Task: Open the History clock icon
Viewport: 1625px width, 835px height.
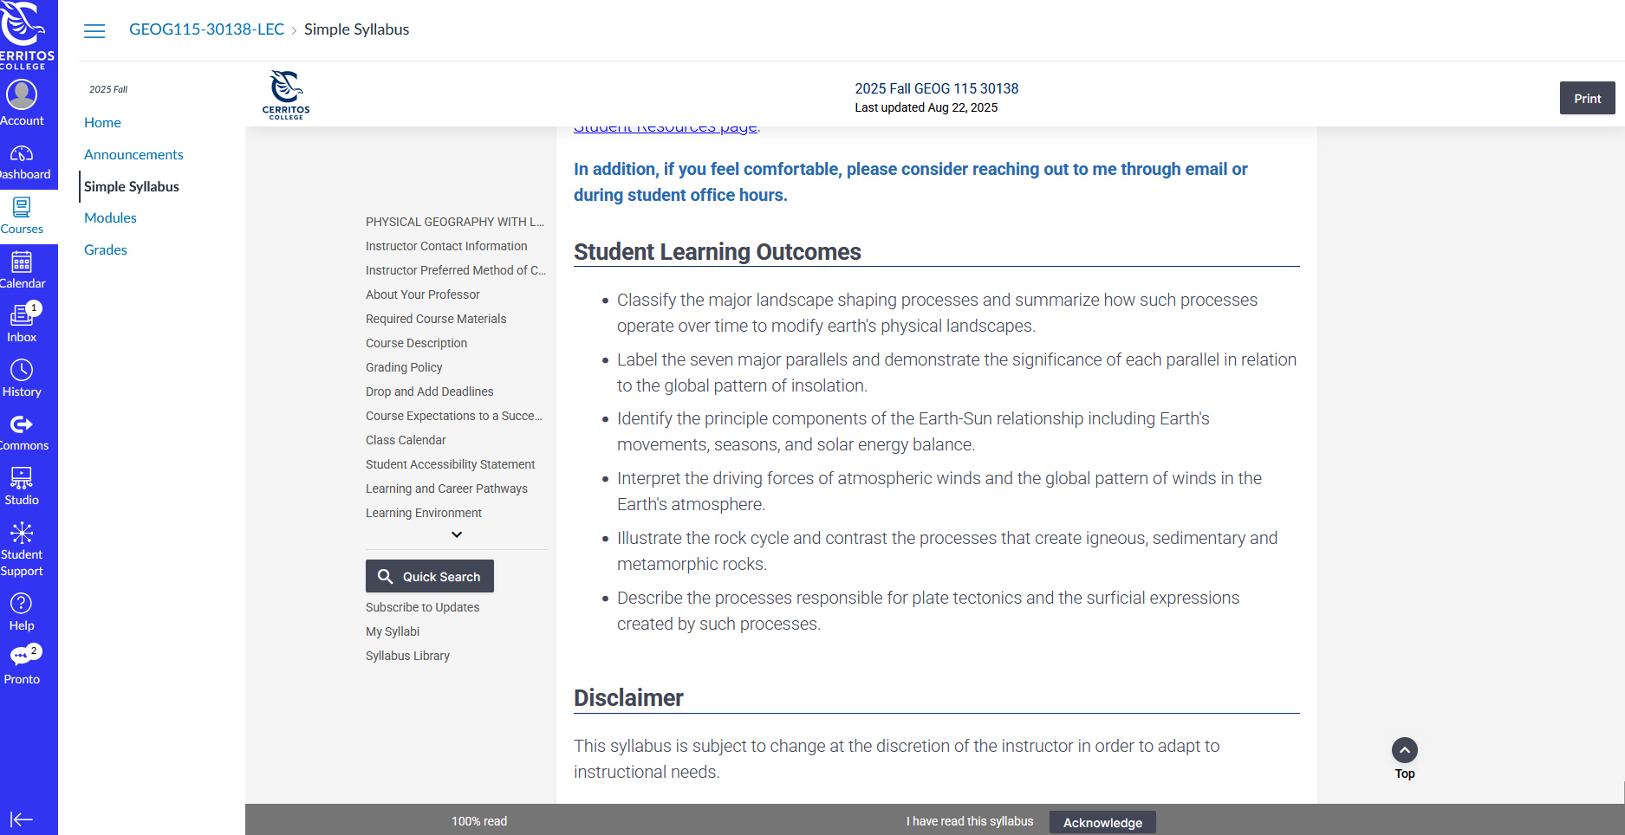Action: pos(22,371)
